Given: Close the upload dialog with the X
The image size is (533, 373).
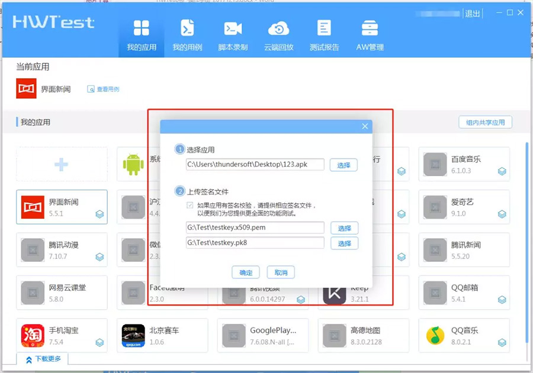Looking at the screenshot, I should (x=365, y=127).
